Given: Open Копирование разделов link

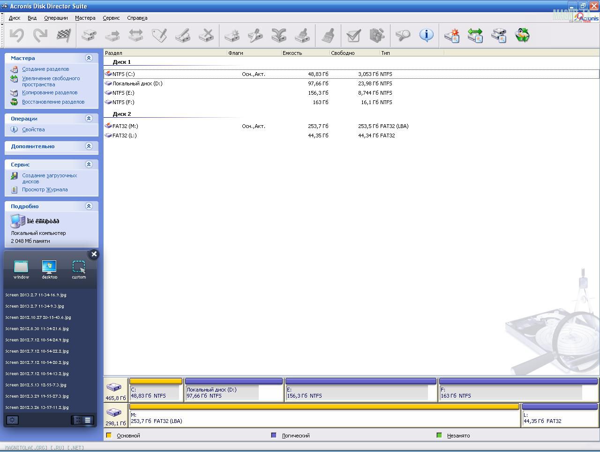Looking at the screenshot, I should point(50,92).
